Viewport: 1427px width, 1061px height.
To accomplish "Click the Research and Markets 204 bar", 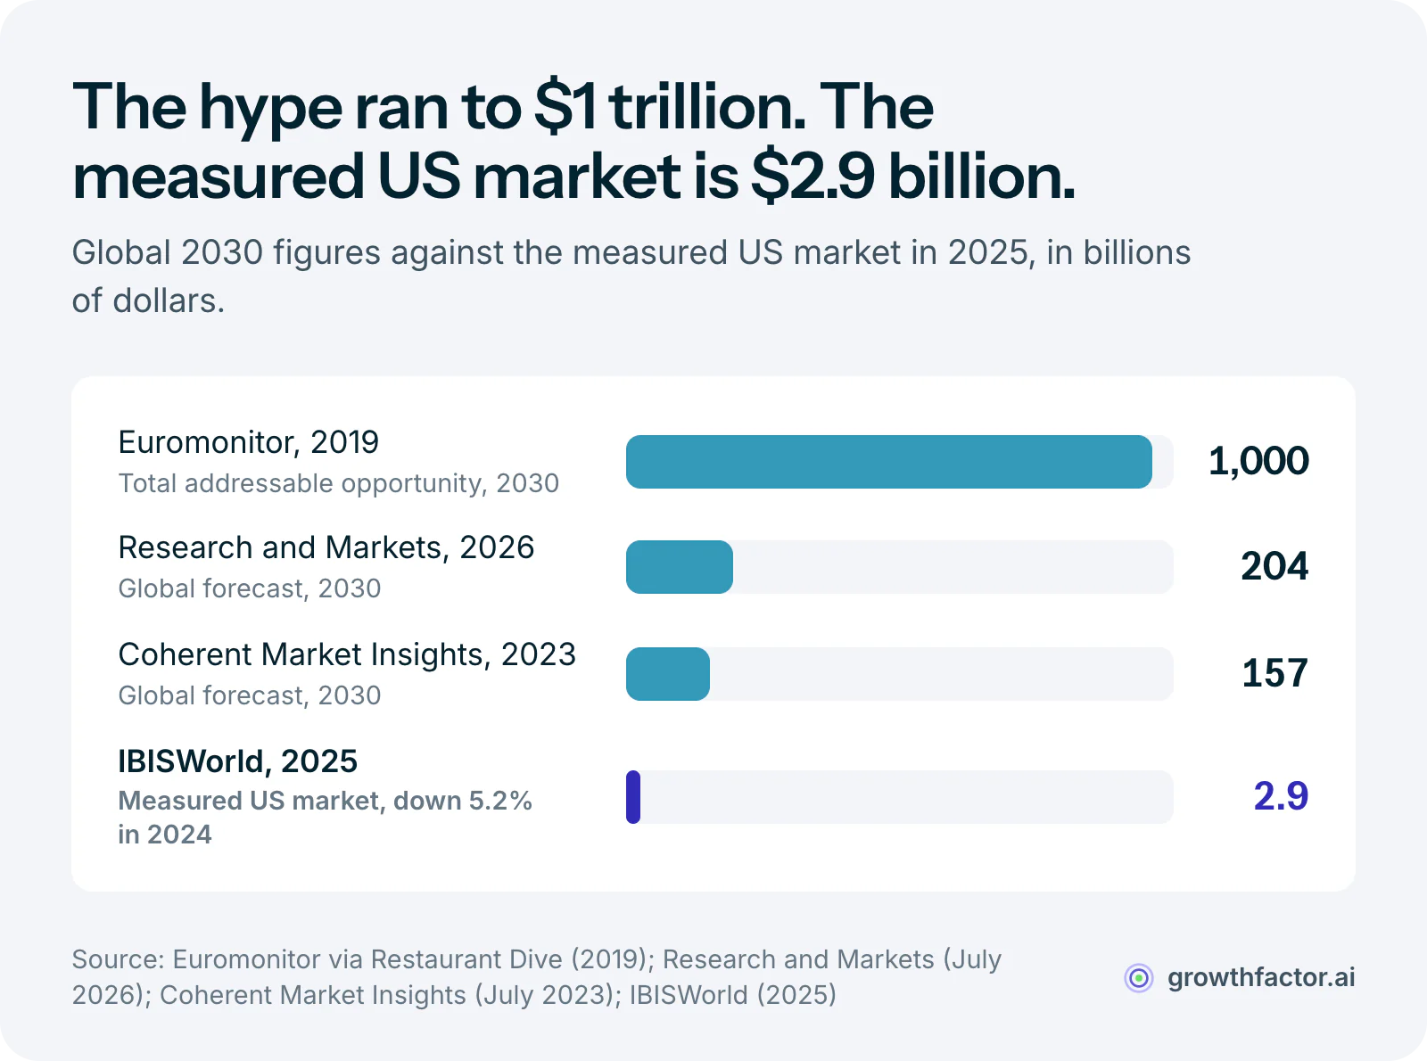I will point(680,567).
